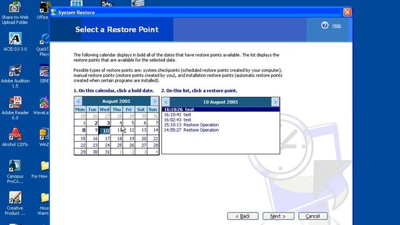The image size is (400, 225).
Task: Click the Next > button
Action: pyautogui.click(x=278, y=216)
